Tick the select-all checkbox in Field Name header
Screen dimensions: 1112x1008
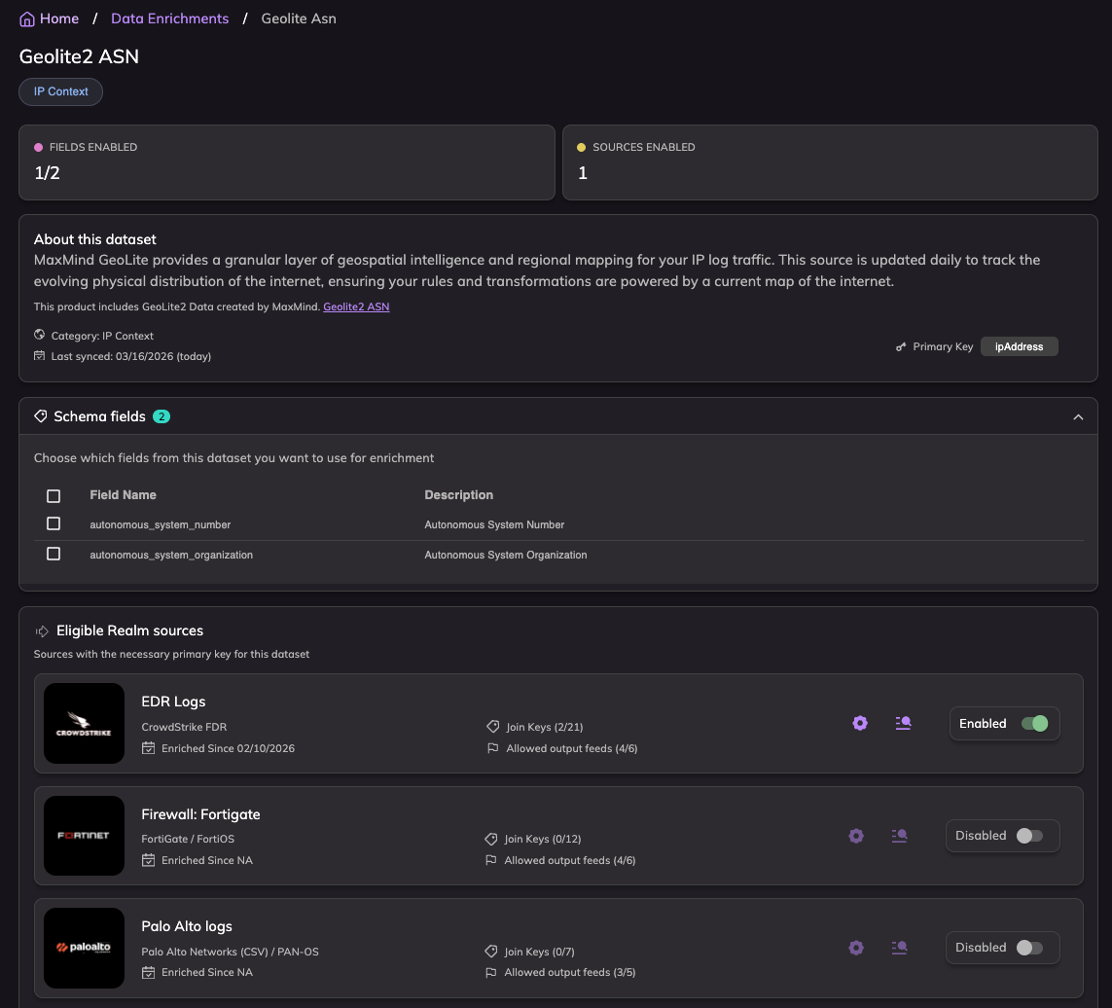click(54, 496)
